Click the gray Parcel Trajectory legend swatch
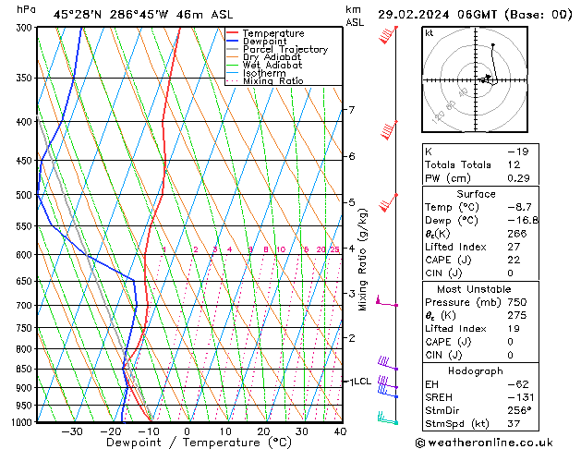Viewport: 581px width, 449px height. click(233, 49)
